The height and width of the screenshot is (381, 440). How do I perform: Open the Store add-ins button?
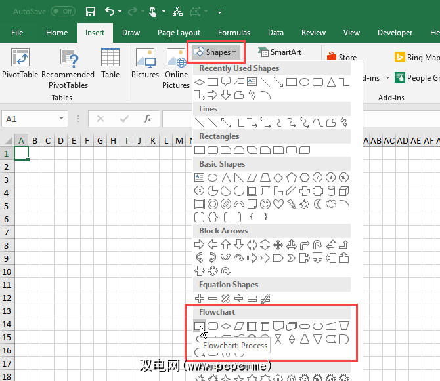click(342, 58)
